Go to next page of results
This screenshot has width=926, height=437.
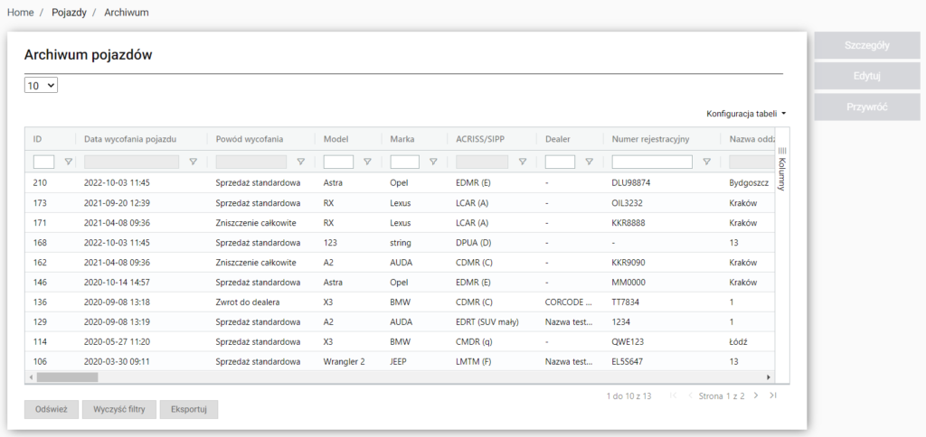756,395
